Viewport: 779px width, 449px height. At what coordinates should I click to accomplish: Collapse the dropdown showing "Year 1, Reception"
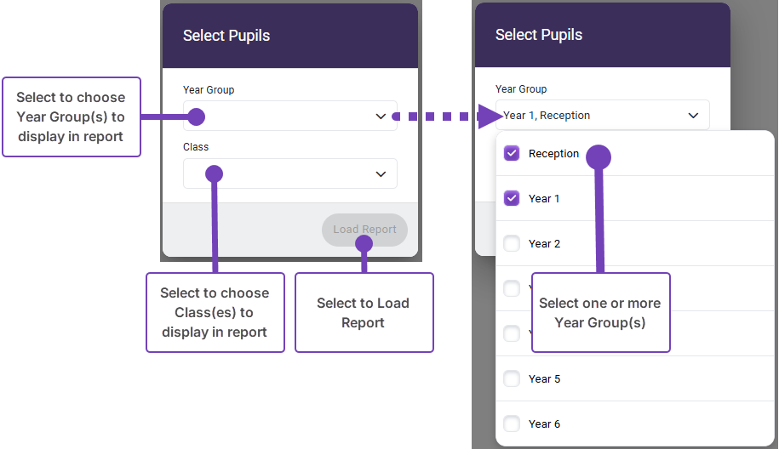tap(693, 116)
